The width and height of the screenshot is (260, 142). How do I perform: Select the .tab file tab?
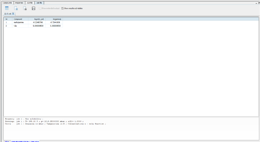(39, 3)
